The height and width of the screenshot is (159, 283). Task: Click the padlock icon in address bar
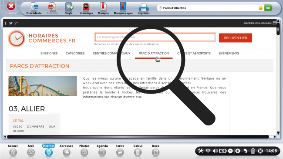tap(261, 8)
